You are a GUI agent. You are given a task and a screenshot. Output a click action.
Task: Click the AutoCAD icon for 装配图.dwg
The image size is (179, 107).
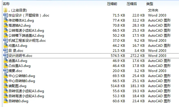(6, 86)
